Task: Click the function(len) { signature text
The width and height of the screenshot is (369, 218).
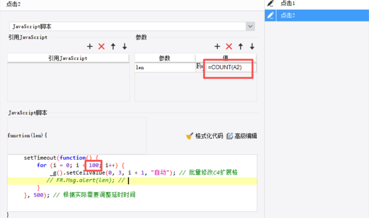Action: (27, 136)
